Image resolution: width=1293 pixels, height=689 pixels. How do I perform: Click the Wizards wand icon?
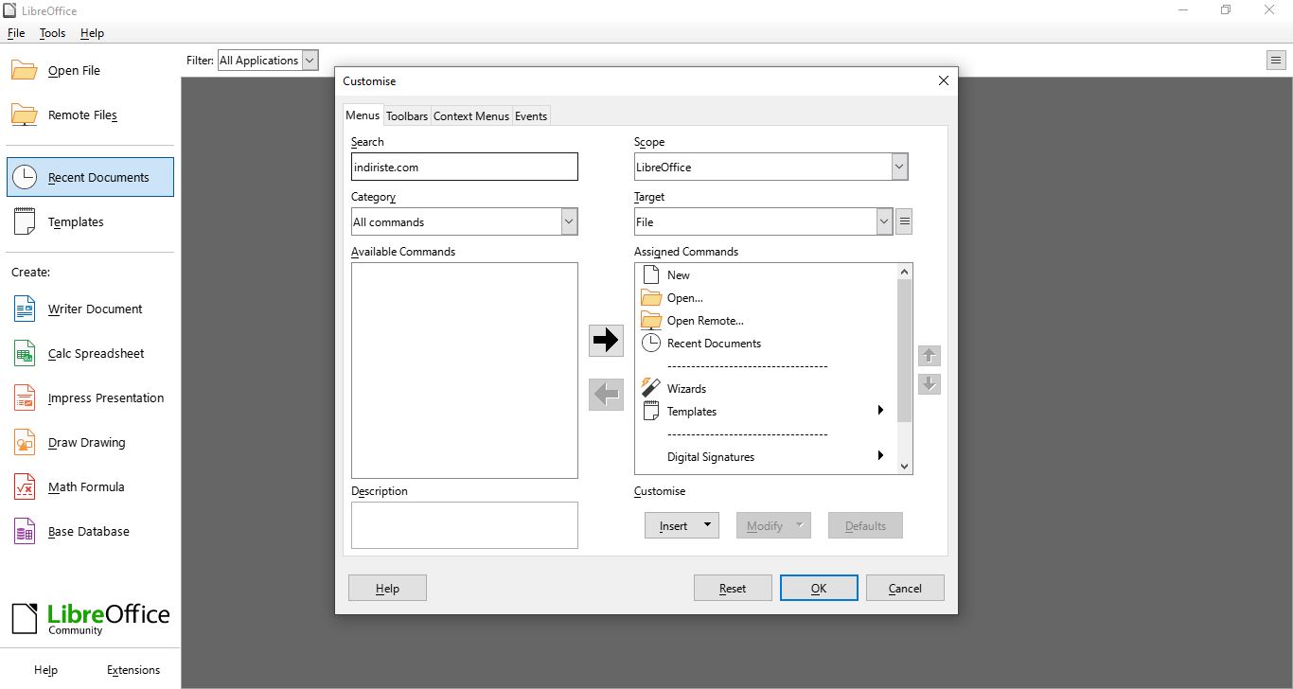[x=650, y=388]
